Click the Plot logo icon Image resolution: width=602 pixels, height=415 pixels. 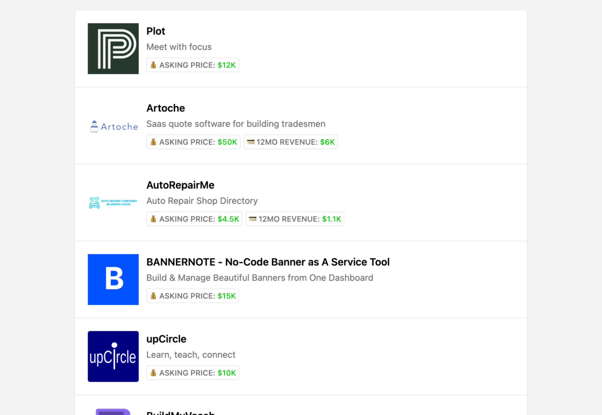click(x=113, y=49)
